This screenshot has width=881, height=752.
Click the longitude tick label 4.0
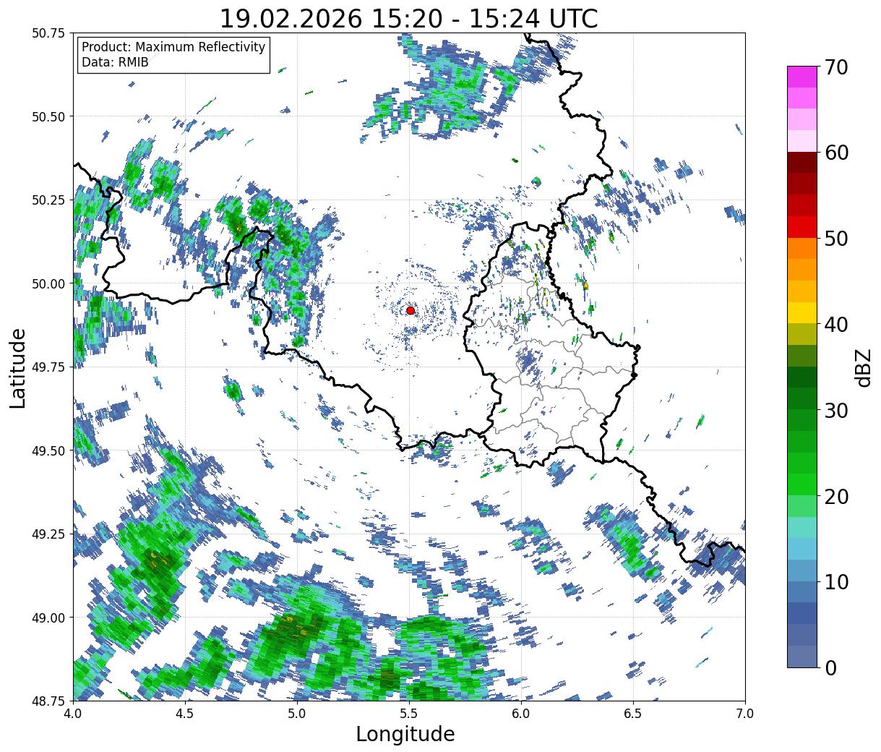pos(73,713)
